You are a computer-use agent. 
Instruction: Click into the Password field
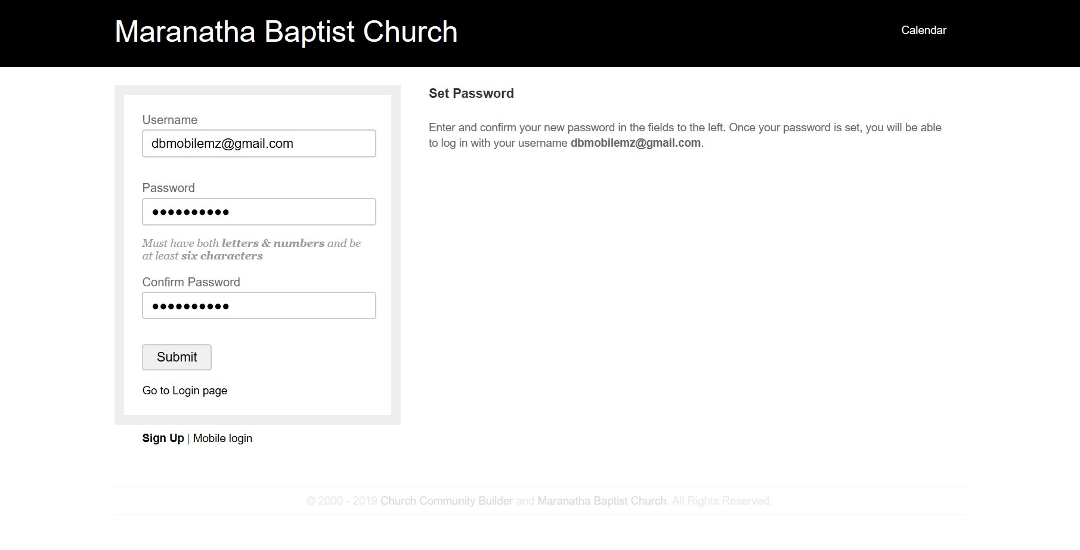tap(259, 212)
